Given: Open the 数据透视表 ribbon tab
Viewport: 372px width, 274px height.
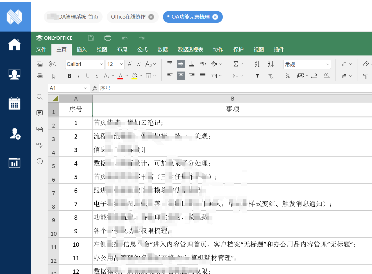Looking at the screenshot, I should coord(190,50).
